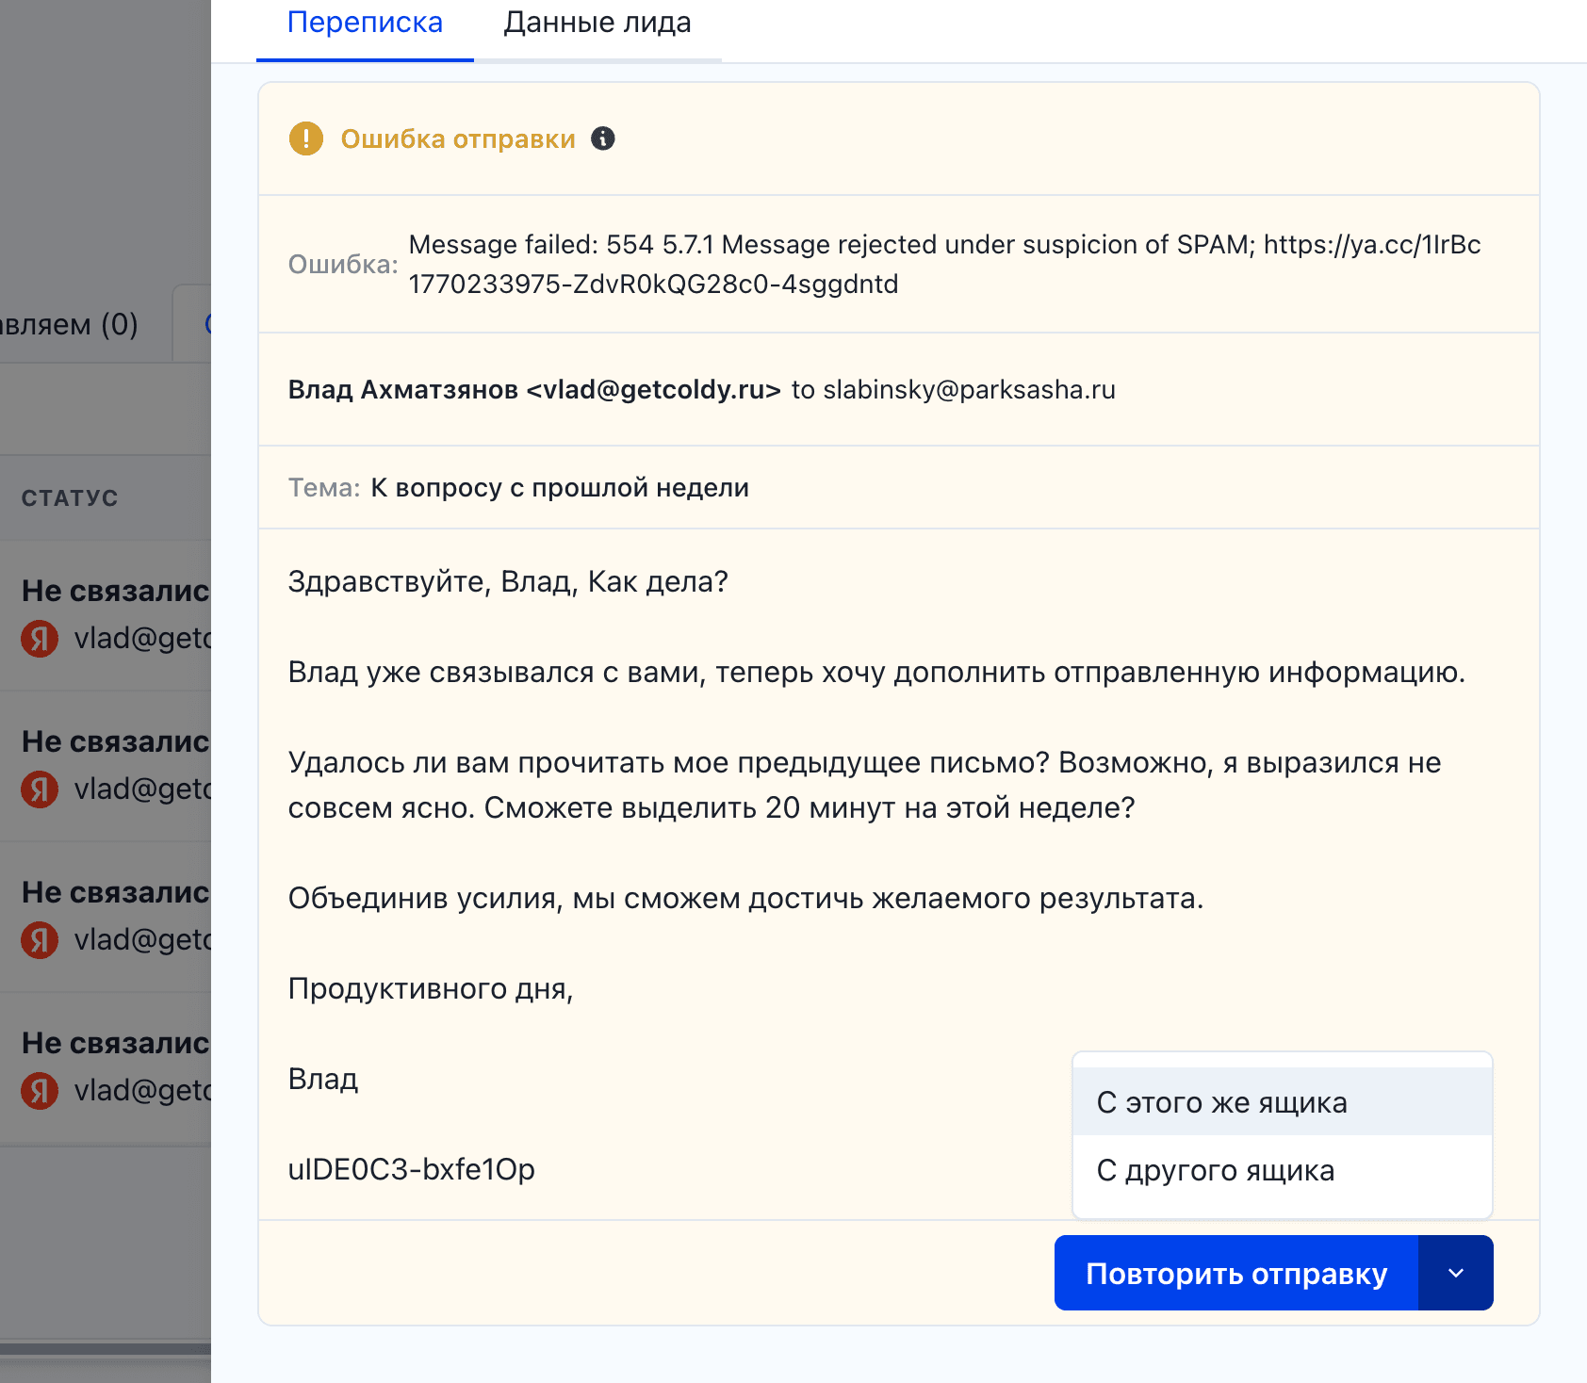Viewport: 1587px width, 1383px height.
Task: Click the Yandex icon in third status row
Action: pyautogui.click(x=40, y=940)
